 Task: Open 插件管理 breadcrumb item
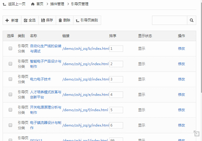tap(58, 4)
